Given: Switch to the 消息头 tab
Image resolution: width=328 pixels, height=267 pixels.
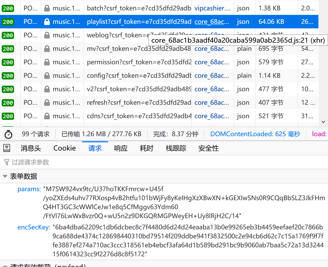Looking at the screenshot, I should 31,148.
